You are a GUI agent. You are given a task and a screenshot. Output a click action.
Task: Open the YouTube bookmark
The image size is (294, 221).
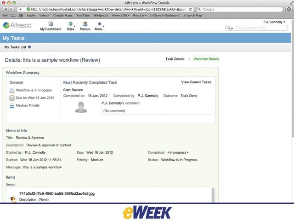pos(83,15)
